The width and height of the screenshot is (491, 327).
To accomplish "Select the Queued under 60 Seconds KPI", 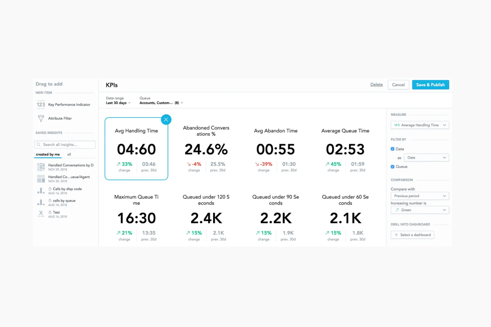I will pyautogui.click(x=345, y=218).
